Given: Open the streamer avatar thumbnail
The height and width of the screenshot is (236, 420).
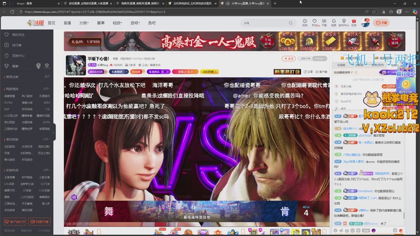Looking at the screenshot, I should tap(76, 65).
